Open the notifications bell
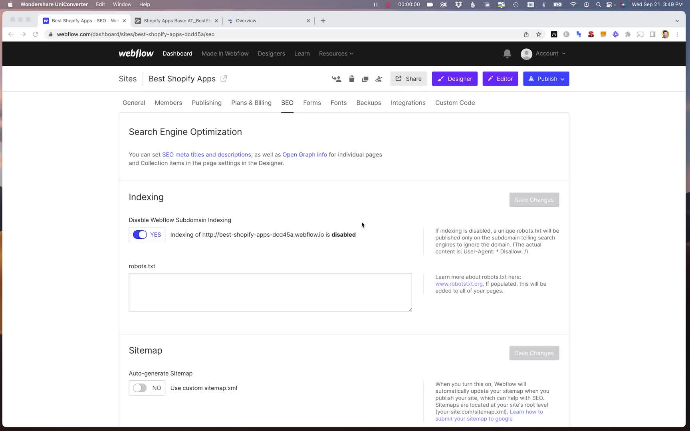Viewport: 690px width, 431px height. coord(507,53)
